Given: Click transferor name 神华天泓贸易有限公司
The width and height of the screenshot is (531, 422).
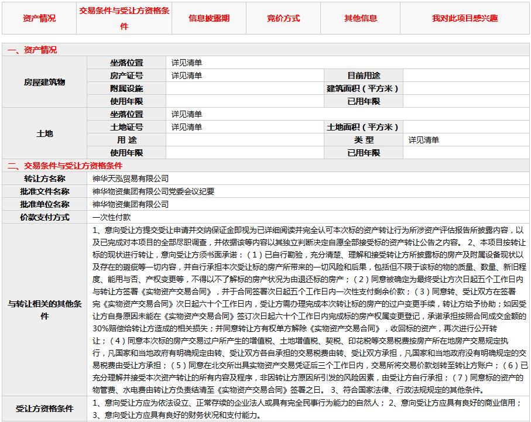Looking at the screenshot, I should click(131, 179).
